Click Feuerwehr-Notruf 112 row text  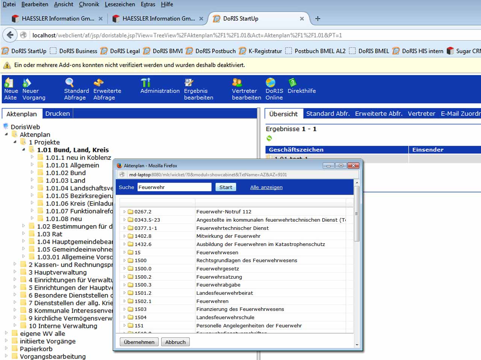point(224,211)
